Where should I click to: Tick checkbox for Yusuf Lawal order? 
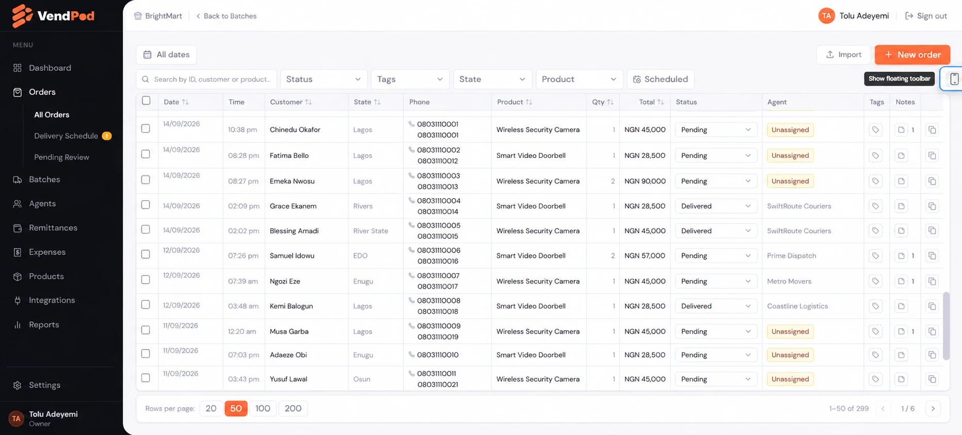click(146, 378)
